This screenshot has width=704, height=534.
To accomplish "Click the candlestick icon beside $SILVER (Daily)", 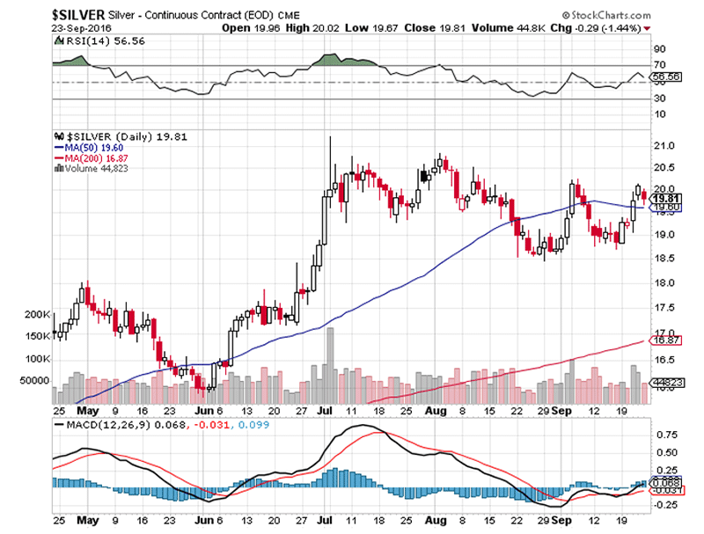I will coord(60,136).
